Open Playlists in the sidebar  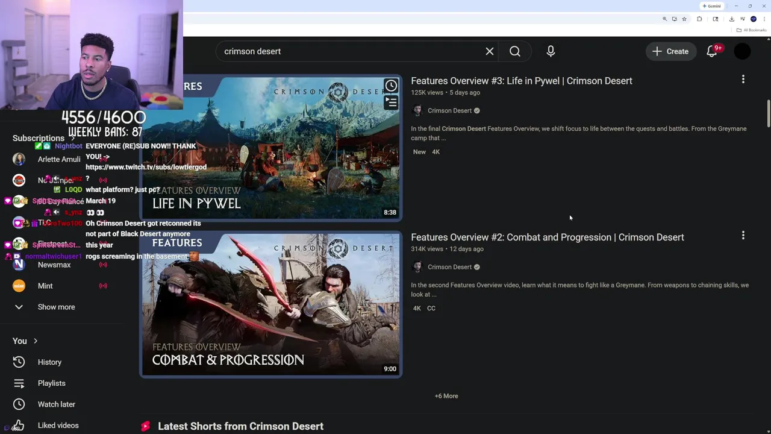click(51, 383)
